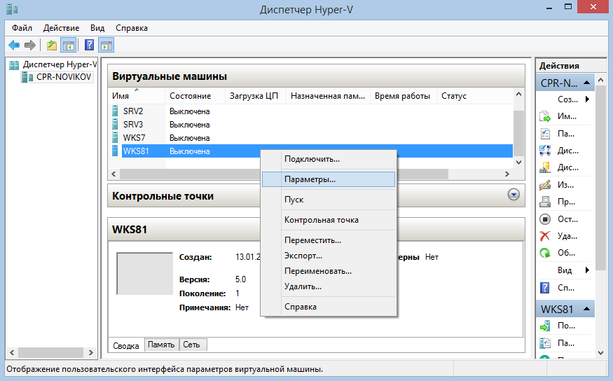613x381 pixels.
Task: Select the SRV2 virtual machine row
Action: 133,111
